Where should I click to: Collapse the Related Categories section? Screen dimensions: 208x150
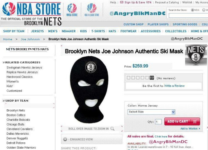coord(3,62)
